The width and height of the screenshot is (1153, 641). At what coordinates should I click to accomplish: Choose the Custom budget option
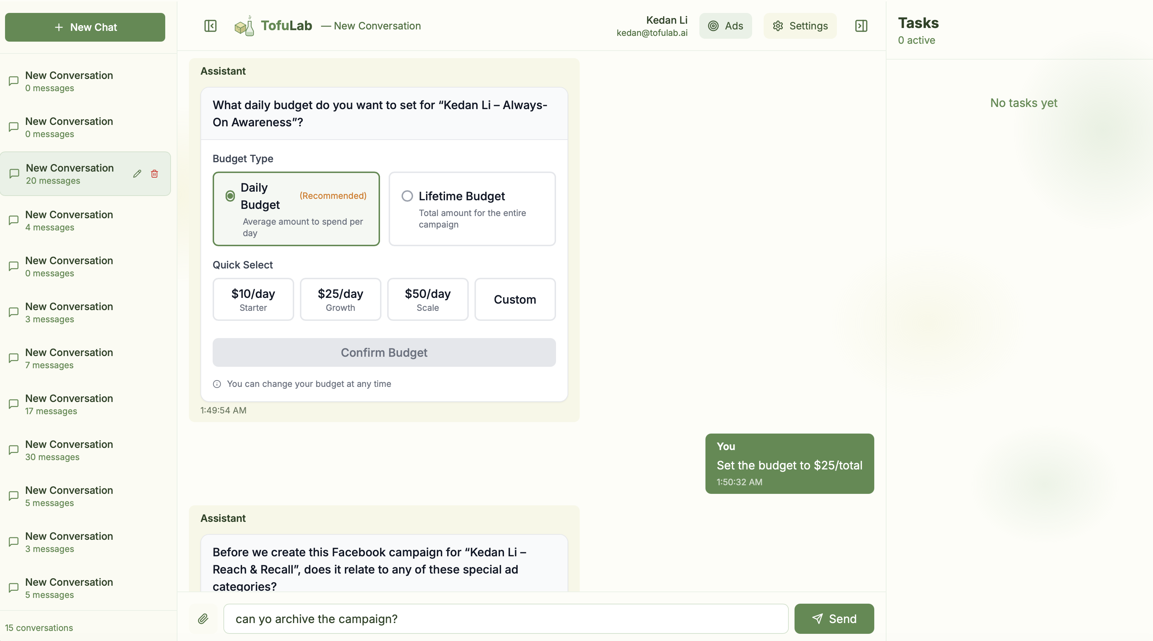click(x=515, y=299)
